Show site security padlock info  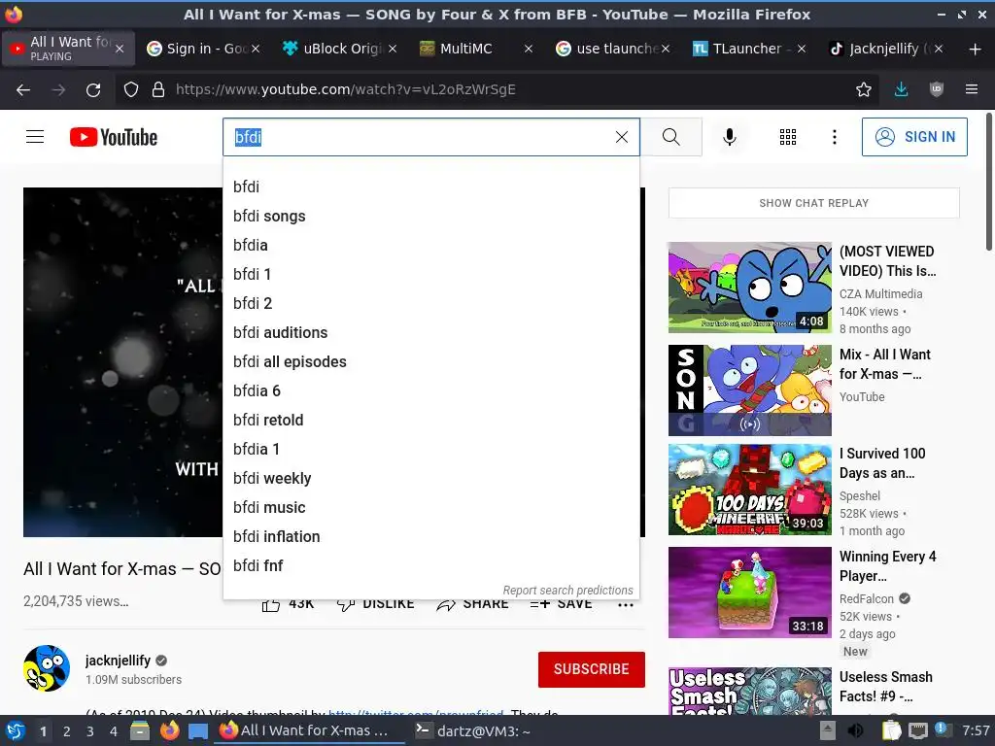(158, 89)
